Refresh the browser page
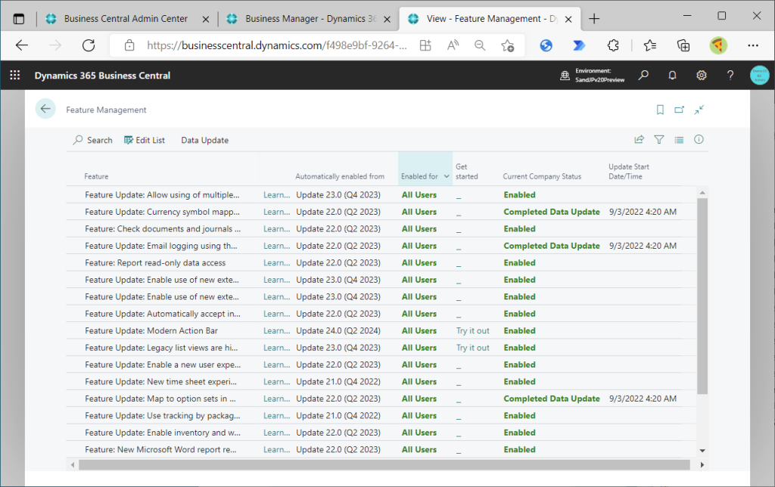Screen dimensions: 775x487 pyautogui.click(x=89, y=45)
